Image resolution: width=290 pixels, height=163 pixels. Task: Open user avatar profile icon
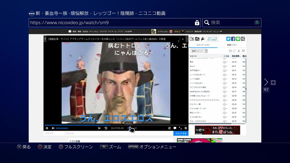[x=154, y=31]
